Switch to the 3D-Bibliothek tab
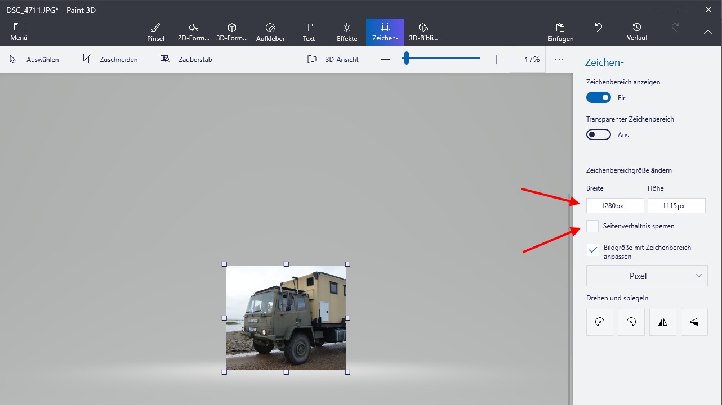Screen dimensions: 722x405 pyautogui.click(x=424, y=32)
